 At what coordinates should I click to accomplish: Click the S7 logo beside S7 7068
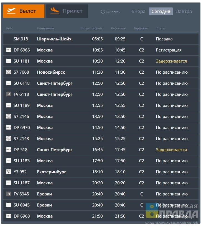(x=9, y=72)
